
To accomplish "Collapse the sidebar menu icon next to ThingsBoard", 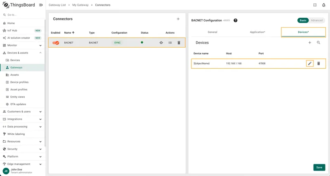I will click(41, 5).
